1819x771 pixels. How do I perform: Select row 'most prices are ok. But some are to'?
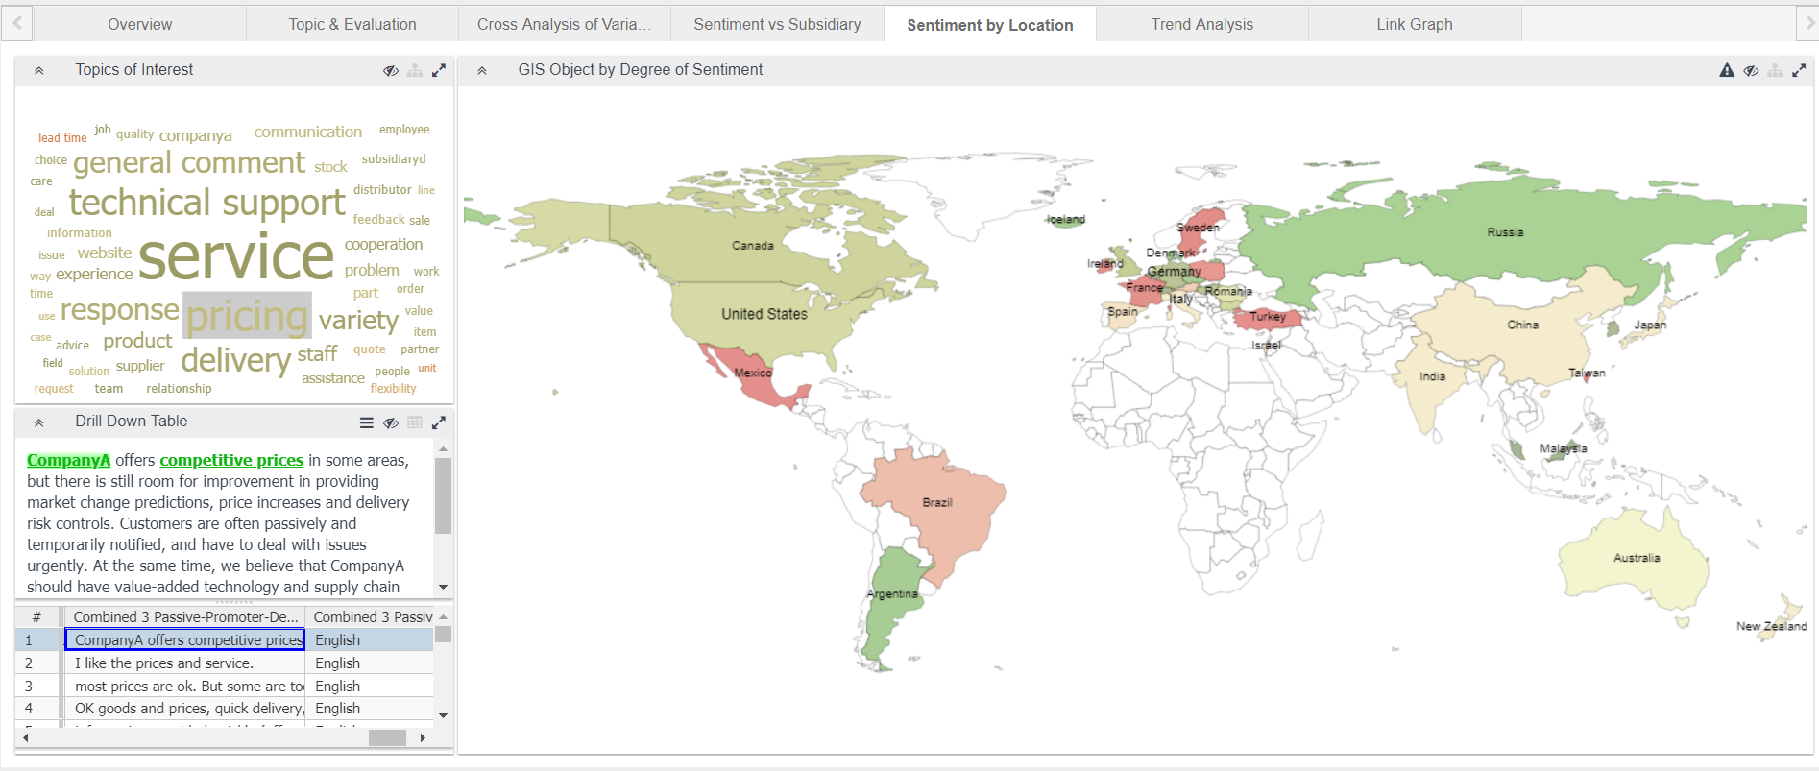pos(185,687)
